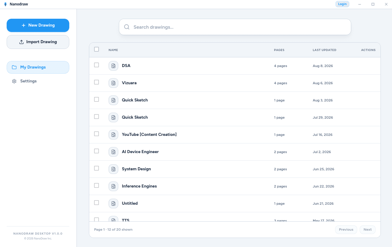Viewport: 392px width, 247px height.
Task: Click the Inference Engines drawing icon
Action: coord(113,186)
